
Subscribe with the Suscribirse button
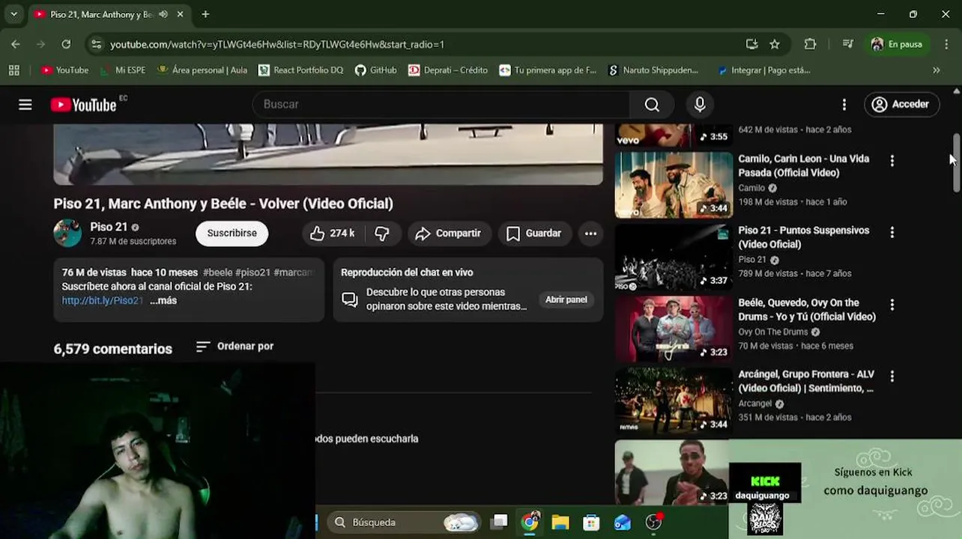pos(232,234)
